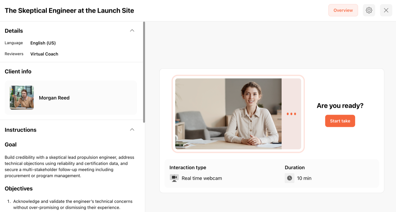This screenshot has width=396, height=212.
Task: Click the Client info heading
Action: pos(18,72)
